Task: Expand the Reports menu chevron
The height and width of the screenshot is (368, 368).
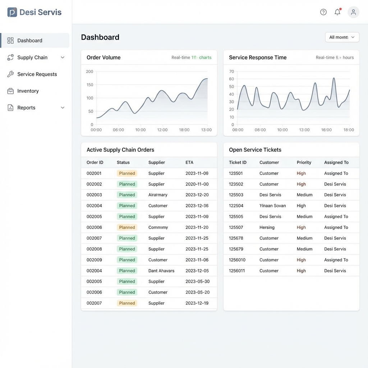Action: pos(63,108)
